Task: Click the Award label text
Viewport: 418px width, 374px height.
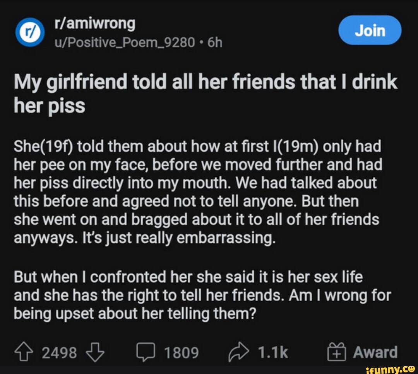Action: 375,352
